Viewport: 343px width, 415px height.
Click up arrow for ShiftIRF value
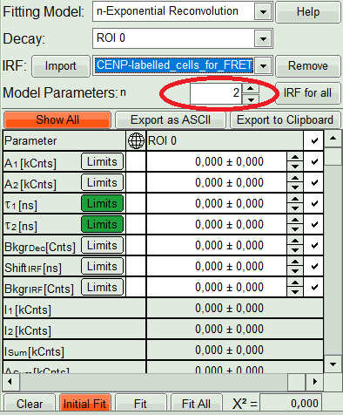pos(295,262)
